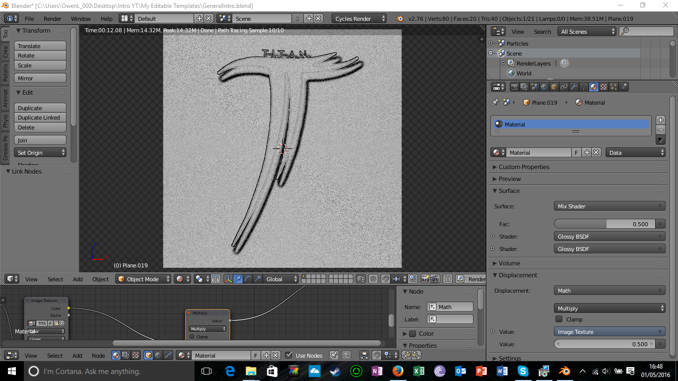678x381 pixels.
Task: Open the Render menu in the top bar
Action: 53,18
